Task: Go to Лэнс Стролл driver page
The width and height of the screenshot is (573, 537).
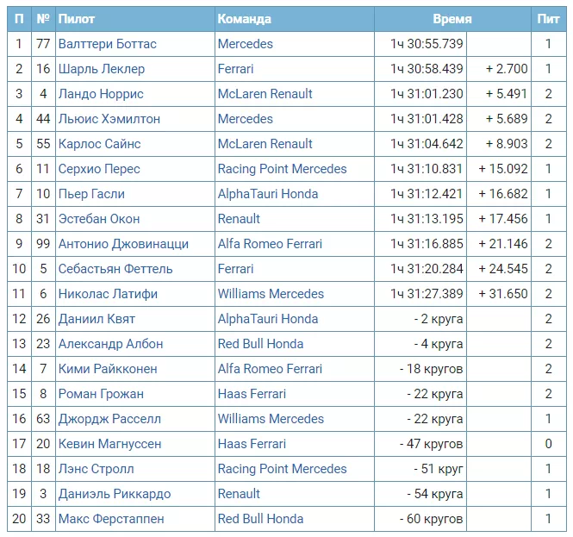Action: [x=97, y=469]
